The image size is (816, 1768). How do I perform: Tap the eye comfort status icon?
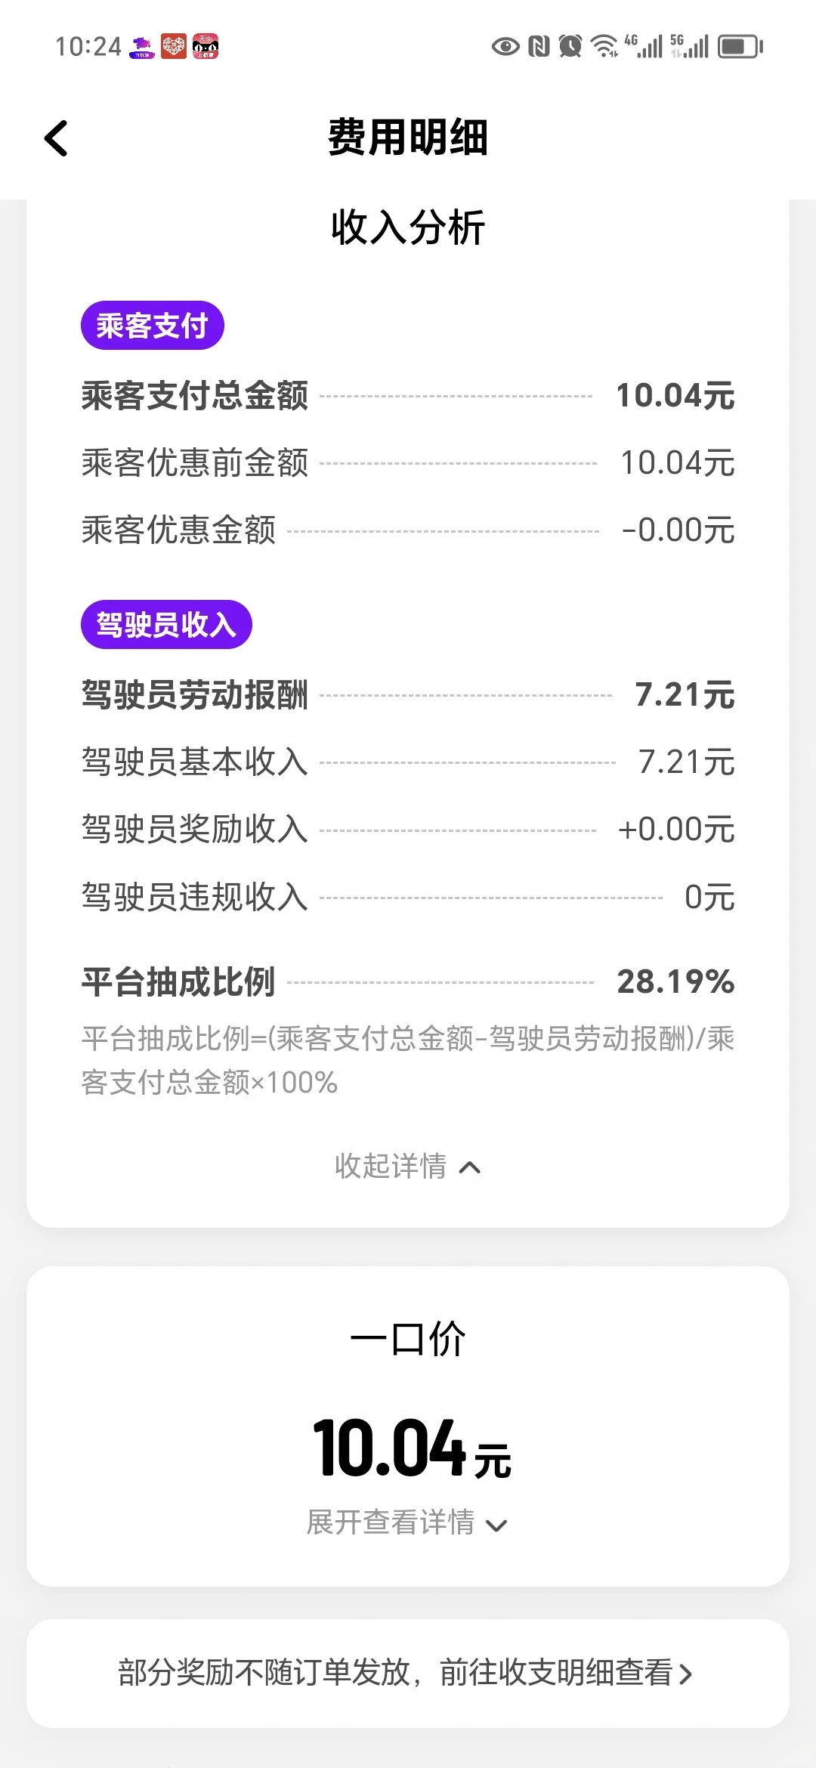tap(505, 47)
